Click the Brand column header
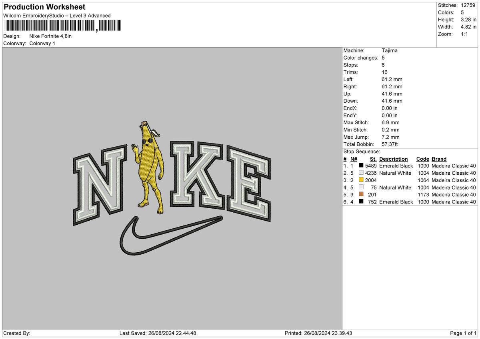This screenshot has width=480, height=339. coord(438,159)
